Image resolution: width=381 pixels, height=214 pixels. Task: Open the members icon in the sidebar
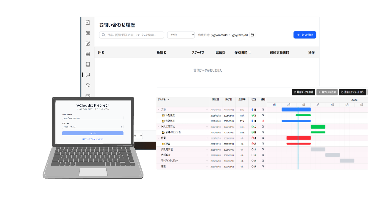[x=88, y=85]
